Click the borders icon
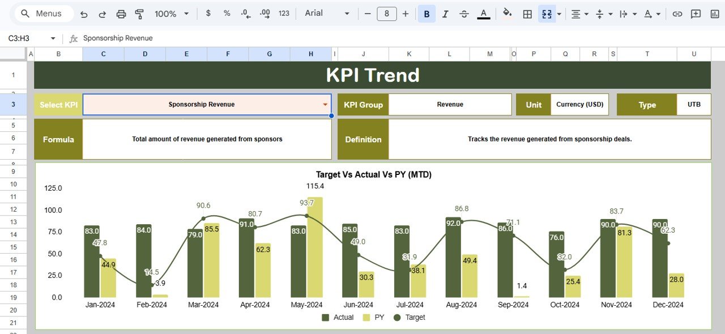The width and height of the screenshot is (725, 334). pyautogui.click(x=527, y=13)
